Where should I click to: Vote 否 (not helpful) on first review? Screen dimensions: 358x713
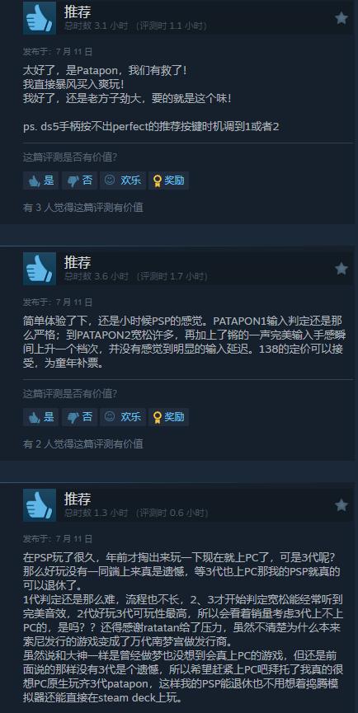pyautogui.click(x=80, y=181)
